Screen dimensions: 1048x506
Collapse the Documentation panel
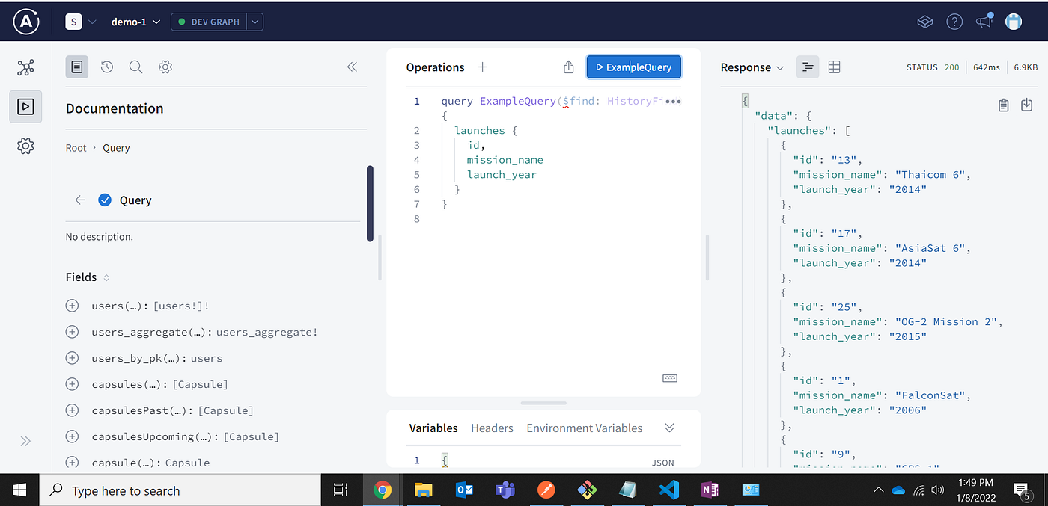coord(353,67)
